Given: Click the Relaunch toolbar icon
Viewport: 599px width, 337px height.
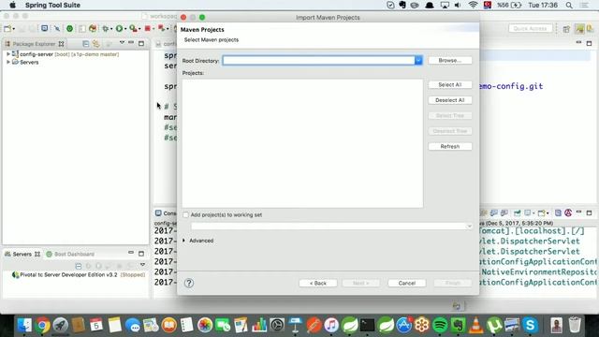Looking at the screenshot, I should [161, 28].
